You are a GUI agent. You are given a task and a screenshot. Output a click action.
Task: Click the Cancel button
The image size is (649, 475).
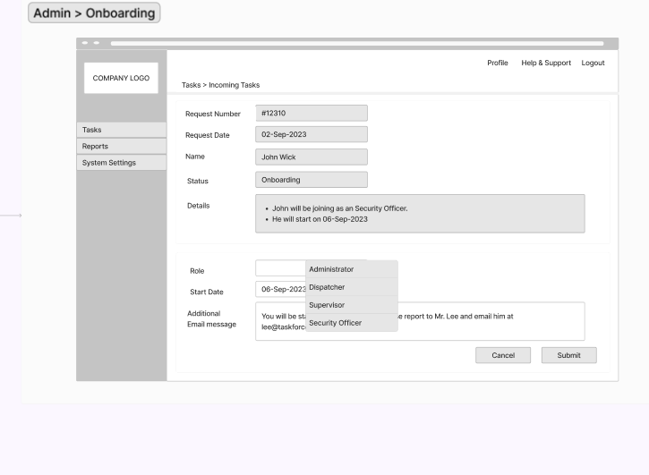tap(503, 355)
